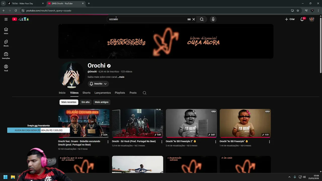Click the Criar button
This screenshot has width=322, height=181.
click(290, 19)
